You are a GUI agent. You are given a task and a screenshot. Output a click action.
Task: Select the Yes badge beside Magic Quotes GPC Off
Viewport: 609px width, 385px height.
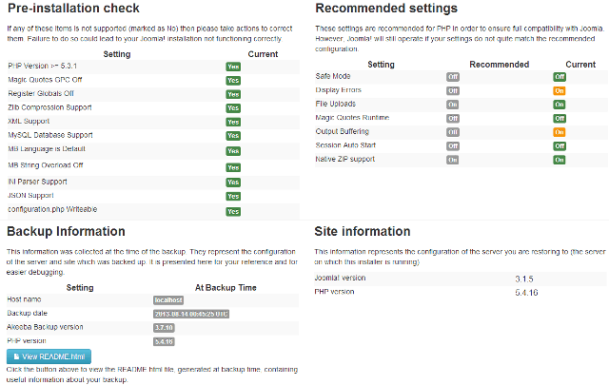coord(233,81)
